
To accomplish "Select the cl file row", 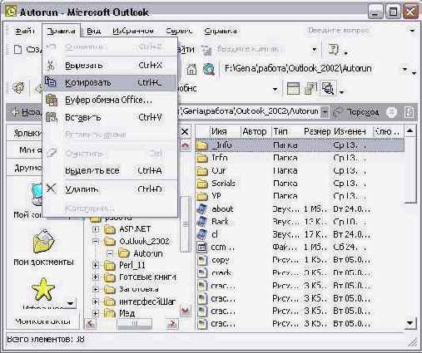I will pos(299,234).
